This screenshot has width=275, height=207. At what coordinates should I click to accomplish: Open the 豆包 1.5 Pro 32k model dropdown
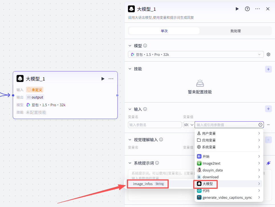(x=196, y=54)
